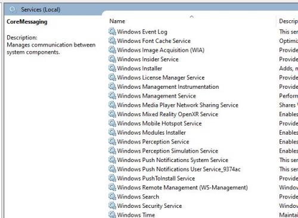Select Windows Mixed Reality OpenXR Service name
The height and width of the screenshot is (218, 298).
pyautogui.click(x=167, y=114)
